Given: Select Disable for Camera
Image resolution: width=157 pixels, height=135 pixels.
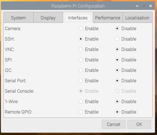Looking at the screenshot, I should pos(117,28).
